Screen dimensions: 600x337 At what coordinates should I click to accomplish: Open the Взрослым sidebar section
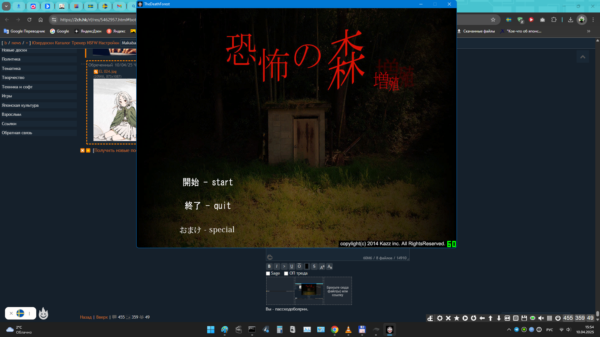[38, 114]
